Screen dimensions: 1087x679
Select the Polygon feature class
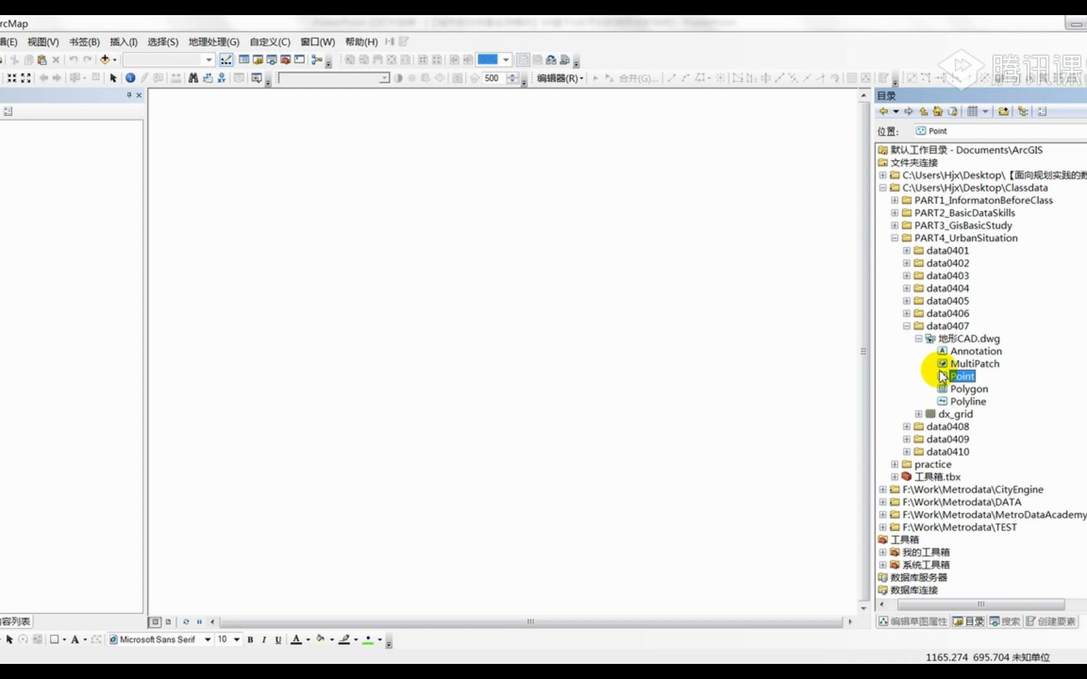(969, 389)
